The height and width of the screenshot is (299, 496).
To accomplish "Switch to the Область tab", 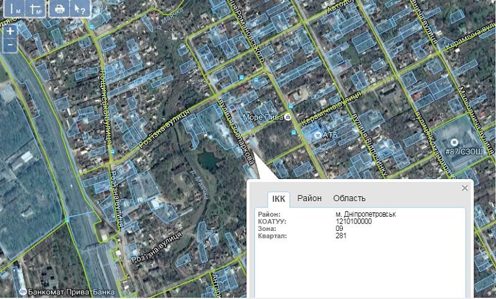I will click(349, 199).
